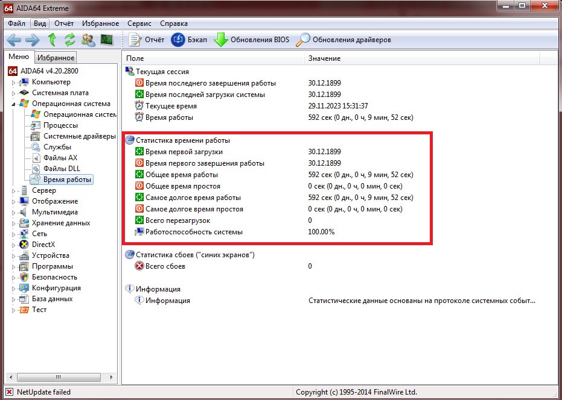Refresh the page with green arrows icon
Image resolution: width=562 pixels, height=400 pixels.
[70, 40]
